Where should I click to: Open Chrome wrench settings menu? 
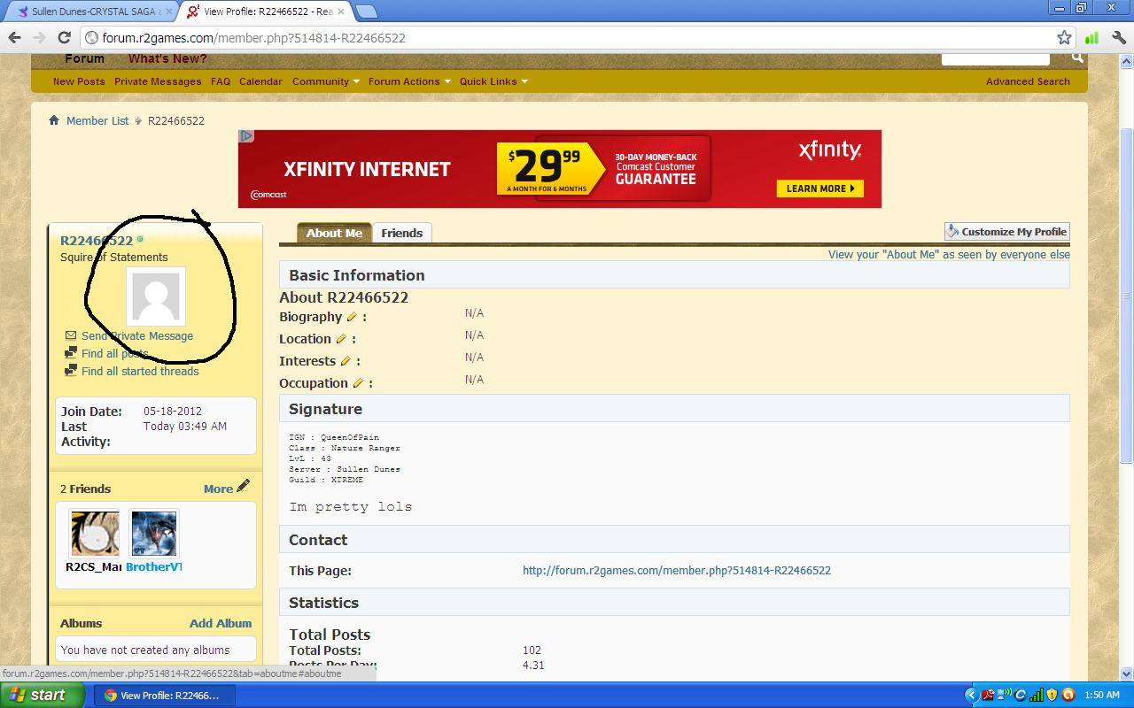point(1117,37)
